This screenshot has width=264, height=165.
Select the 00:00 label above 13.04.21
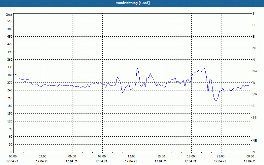coord(250,156)
